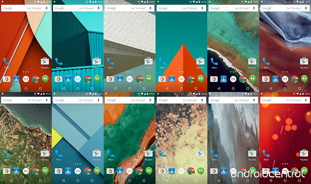
Task: Open Phone app on orange-red striped wallpaper screen
Action: click(7, 62)
